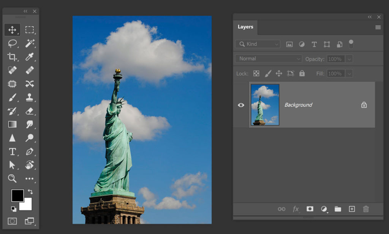Click the foreground black color swatch
Screen dimensions: 389x234
(17, 196)
